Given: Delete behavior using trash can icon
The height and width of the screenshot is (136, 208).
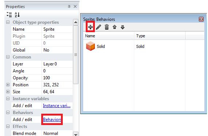Looking at the screenshot, I should pos(107,27).
